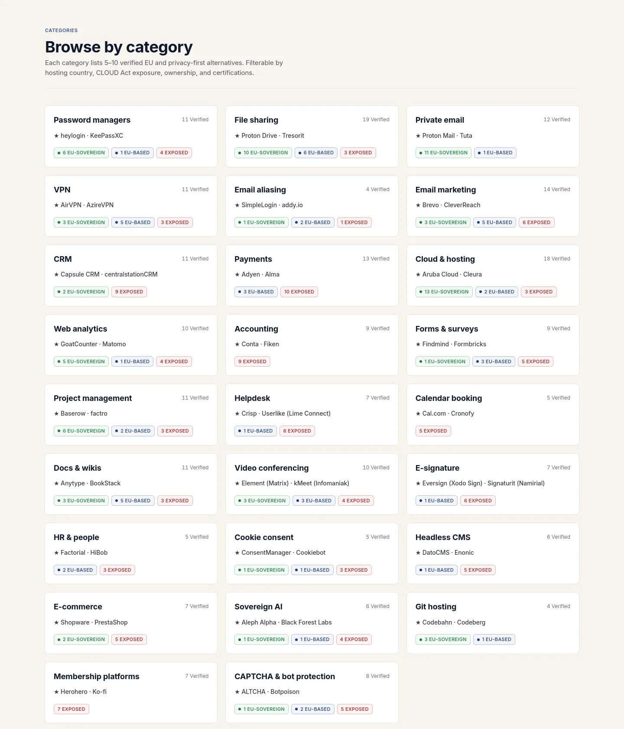
Task: Click the "7 EXPOSED" badge under Membership platforms
Action: pos(71,709)
